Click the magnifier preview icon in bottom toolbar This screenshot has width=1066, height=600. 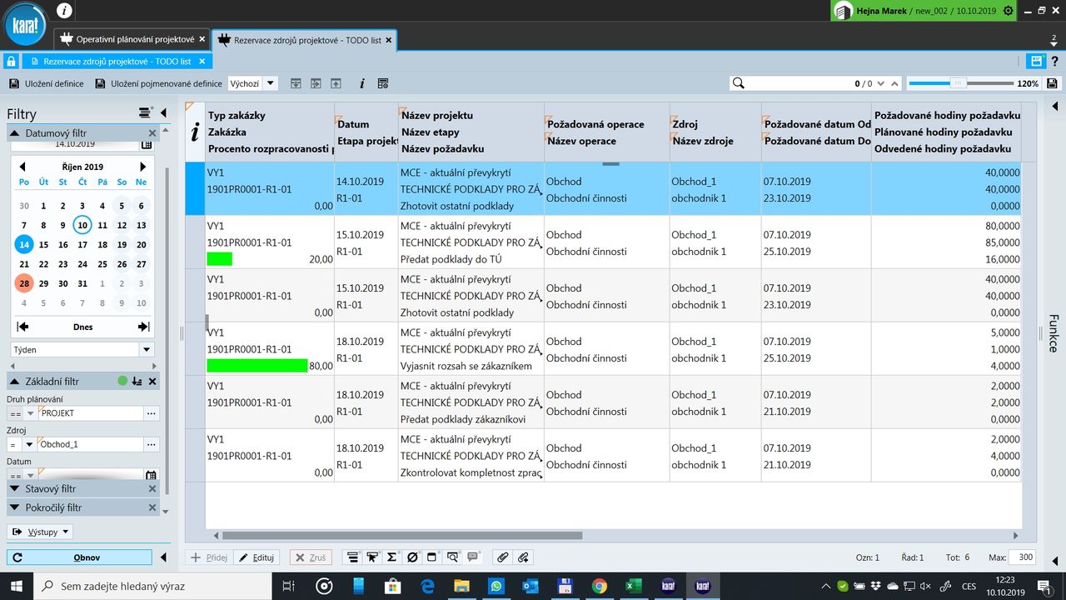pyautogui.click(x=452, y=557)
